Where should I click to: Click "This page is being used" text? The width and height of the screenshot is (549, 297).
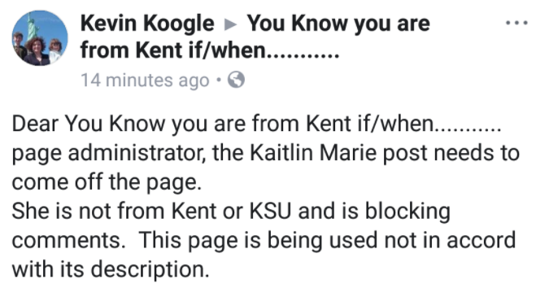coord(259,241)
